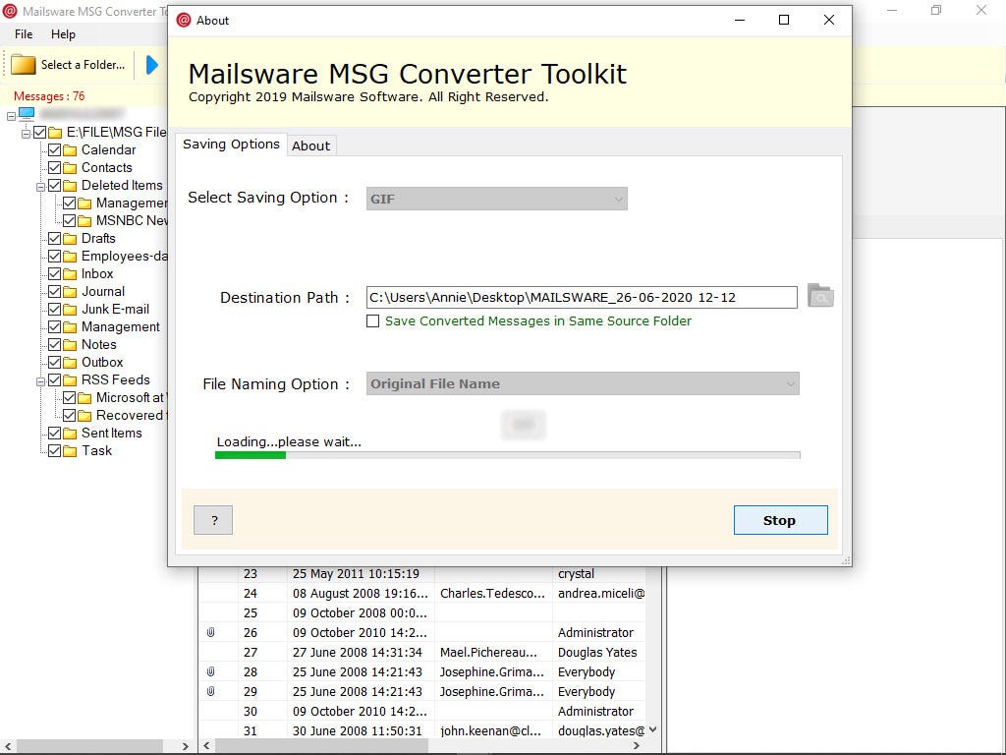Select the Recovered subfolder under RSS Feeds
Screen dimensions: 1006x755
point(131,416)
